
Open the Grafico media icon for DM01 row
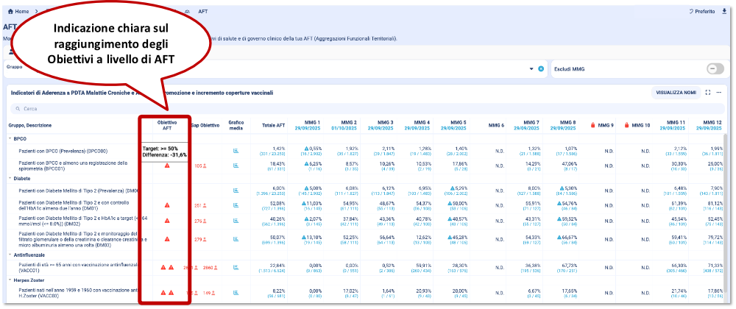[x=236, y=205]
